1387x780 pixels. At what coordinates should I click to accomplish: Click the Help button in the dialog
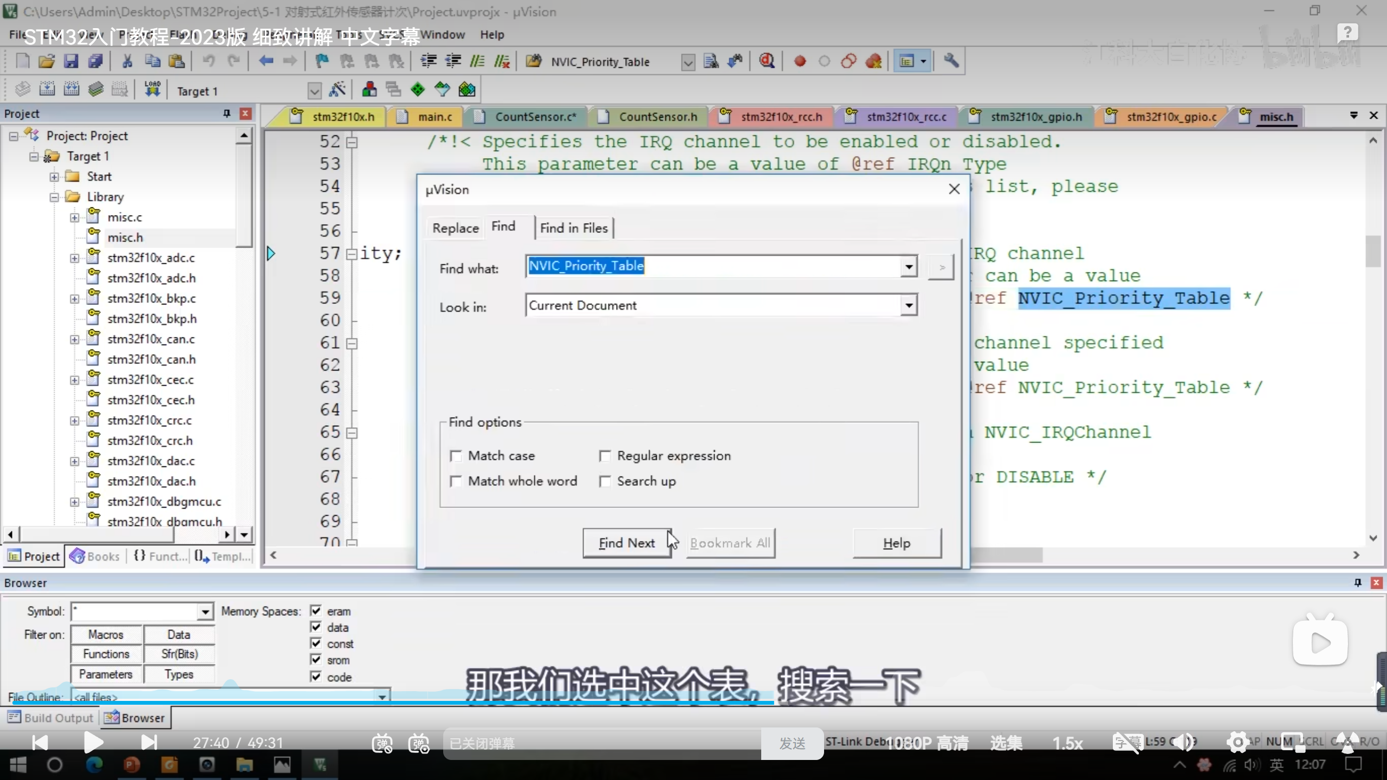897,543
